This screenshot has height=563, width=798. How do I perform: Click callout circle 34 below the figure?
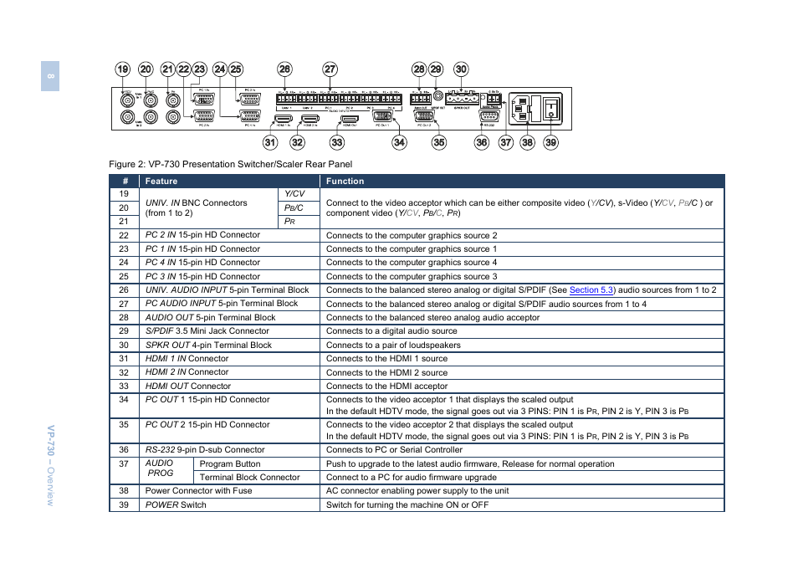400,142
